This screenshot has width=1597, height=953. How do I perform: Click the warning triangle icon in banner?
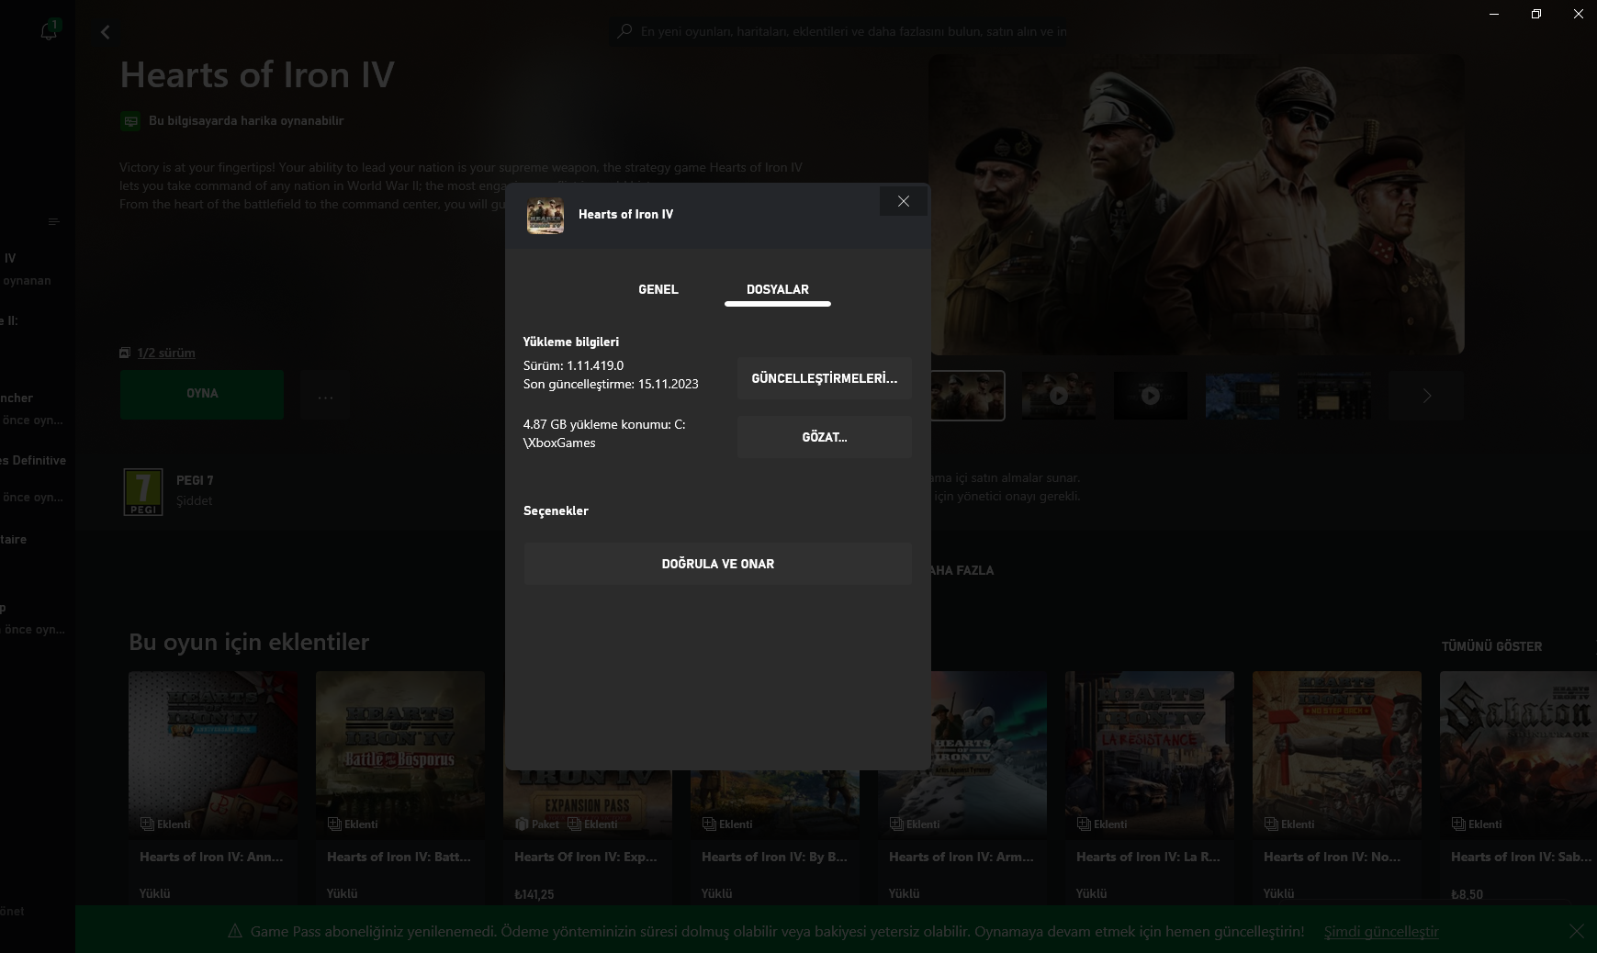click(x=235, y=931)
